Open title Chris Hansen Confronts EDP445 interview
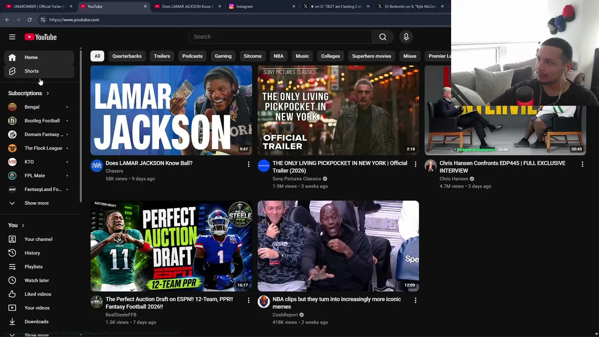The height and width of the screenshot is (337, 599). 503,167
